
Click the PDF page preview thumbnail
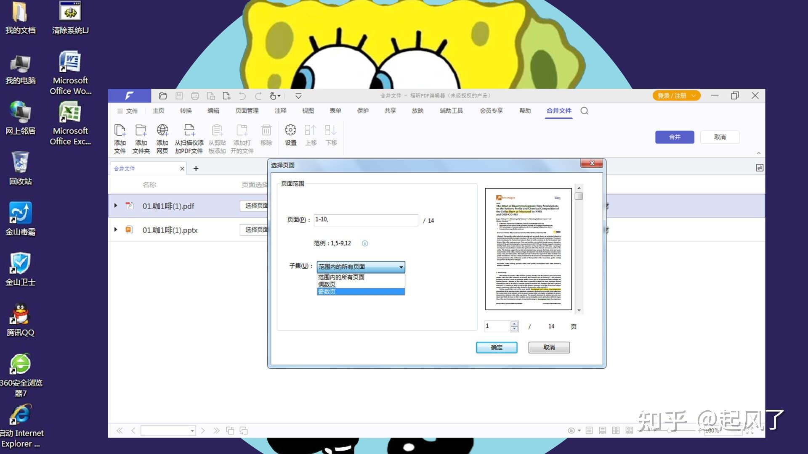tap(529, 249)
